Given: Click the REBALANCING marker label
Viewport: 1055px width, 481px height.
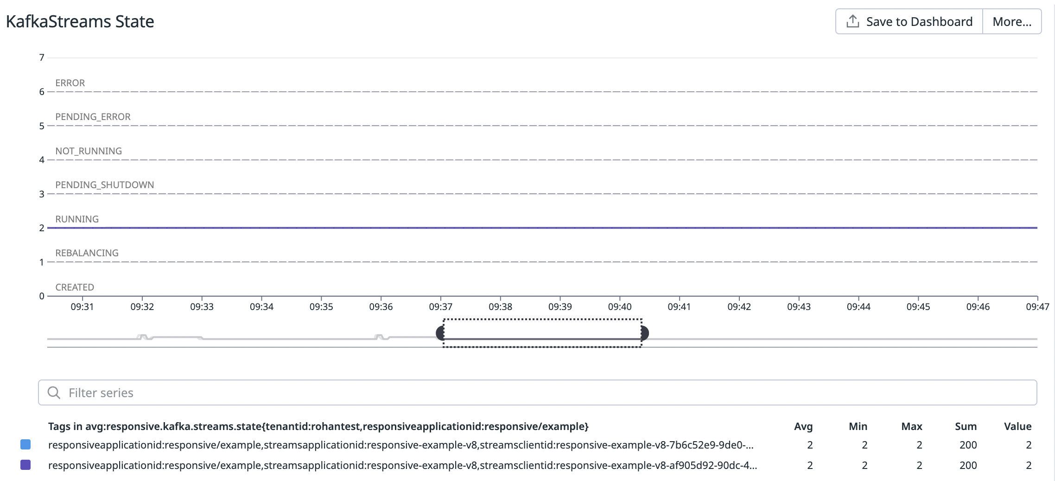Looking at the screenshot, I should point(87,253).
